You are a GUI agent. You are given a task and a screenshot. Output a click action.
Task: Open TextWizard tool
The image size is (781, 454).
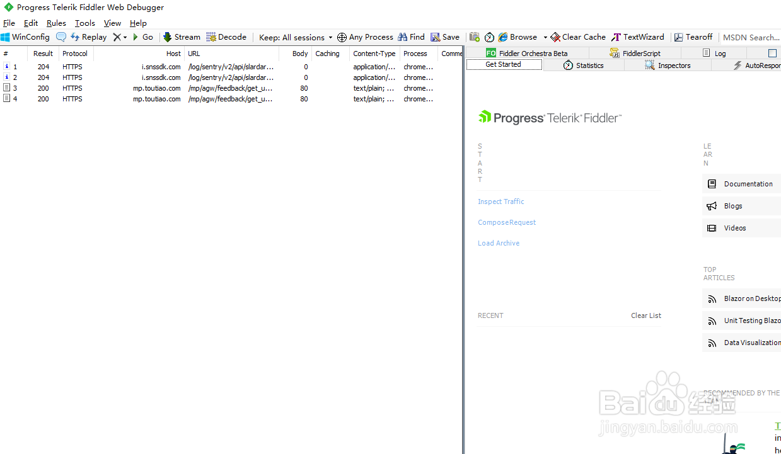tap(638, 37)
